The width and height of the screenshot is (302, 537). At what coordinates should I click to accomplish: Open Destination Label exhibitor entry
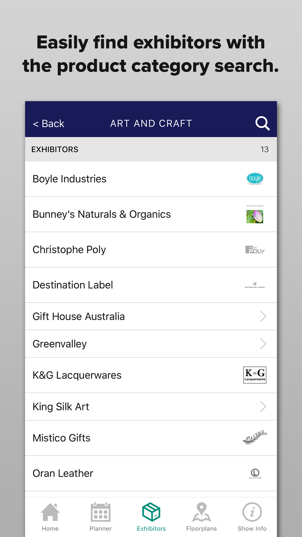pyautogui.click(x=151, y=285)
